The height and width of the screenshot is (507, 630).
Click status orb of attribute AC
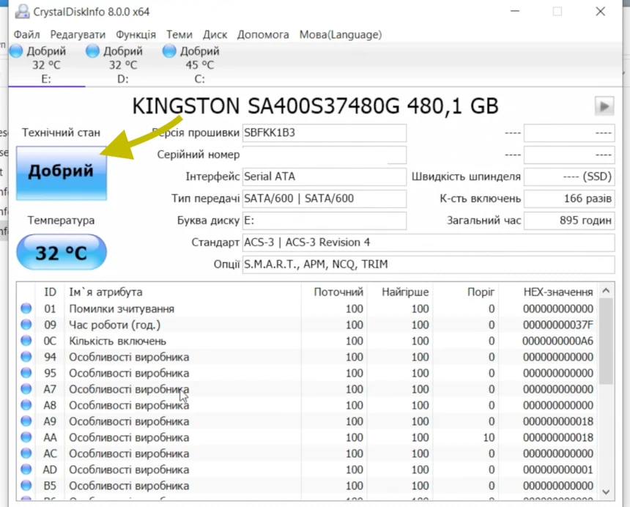click(x=26, y=454)
